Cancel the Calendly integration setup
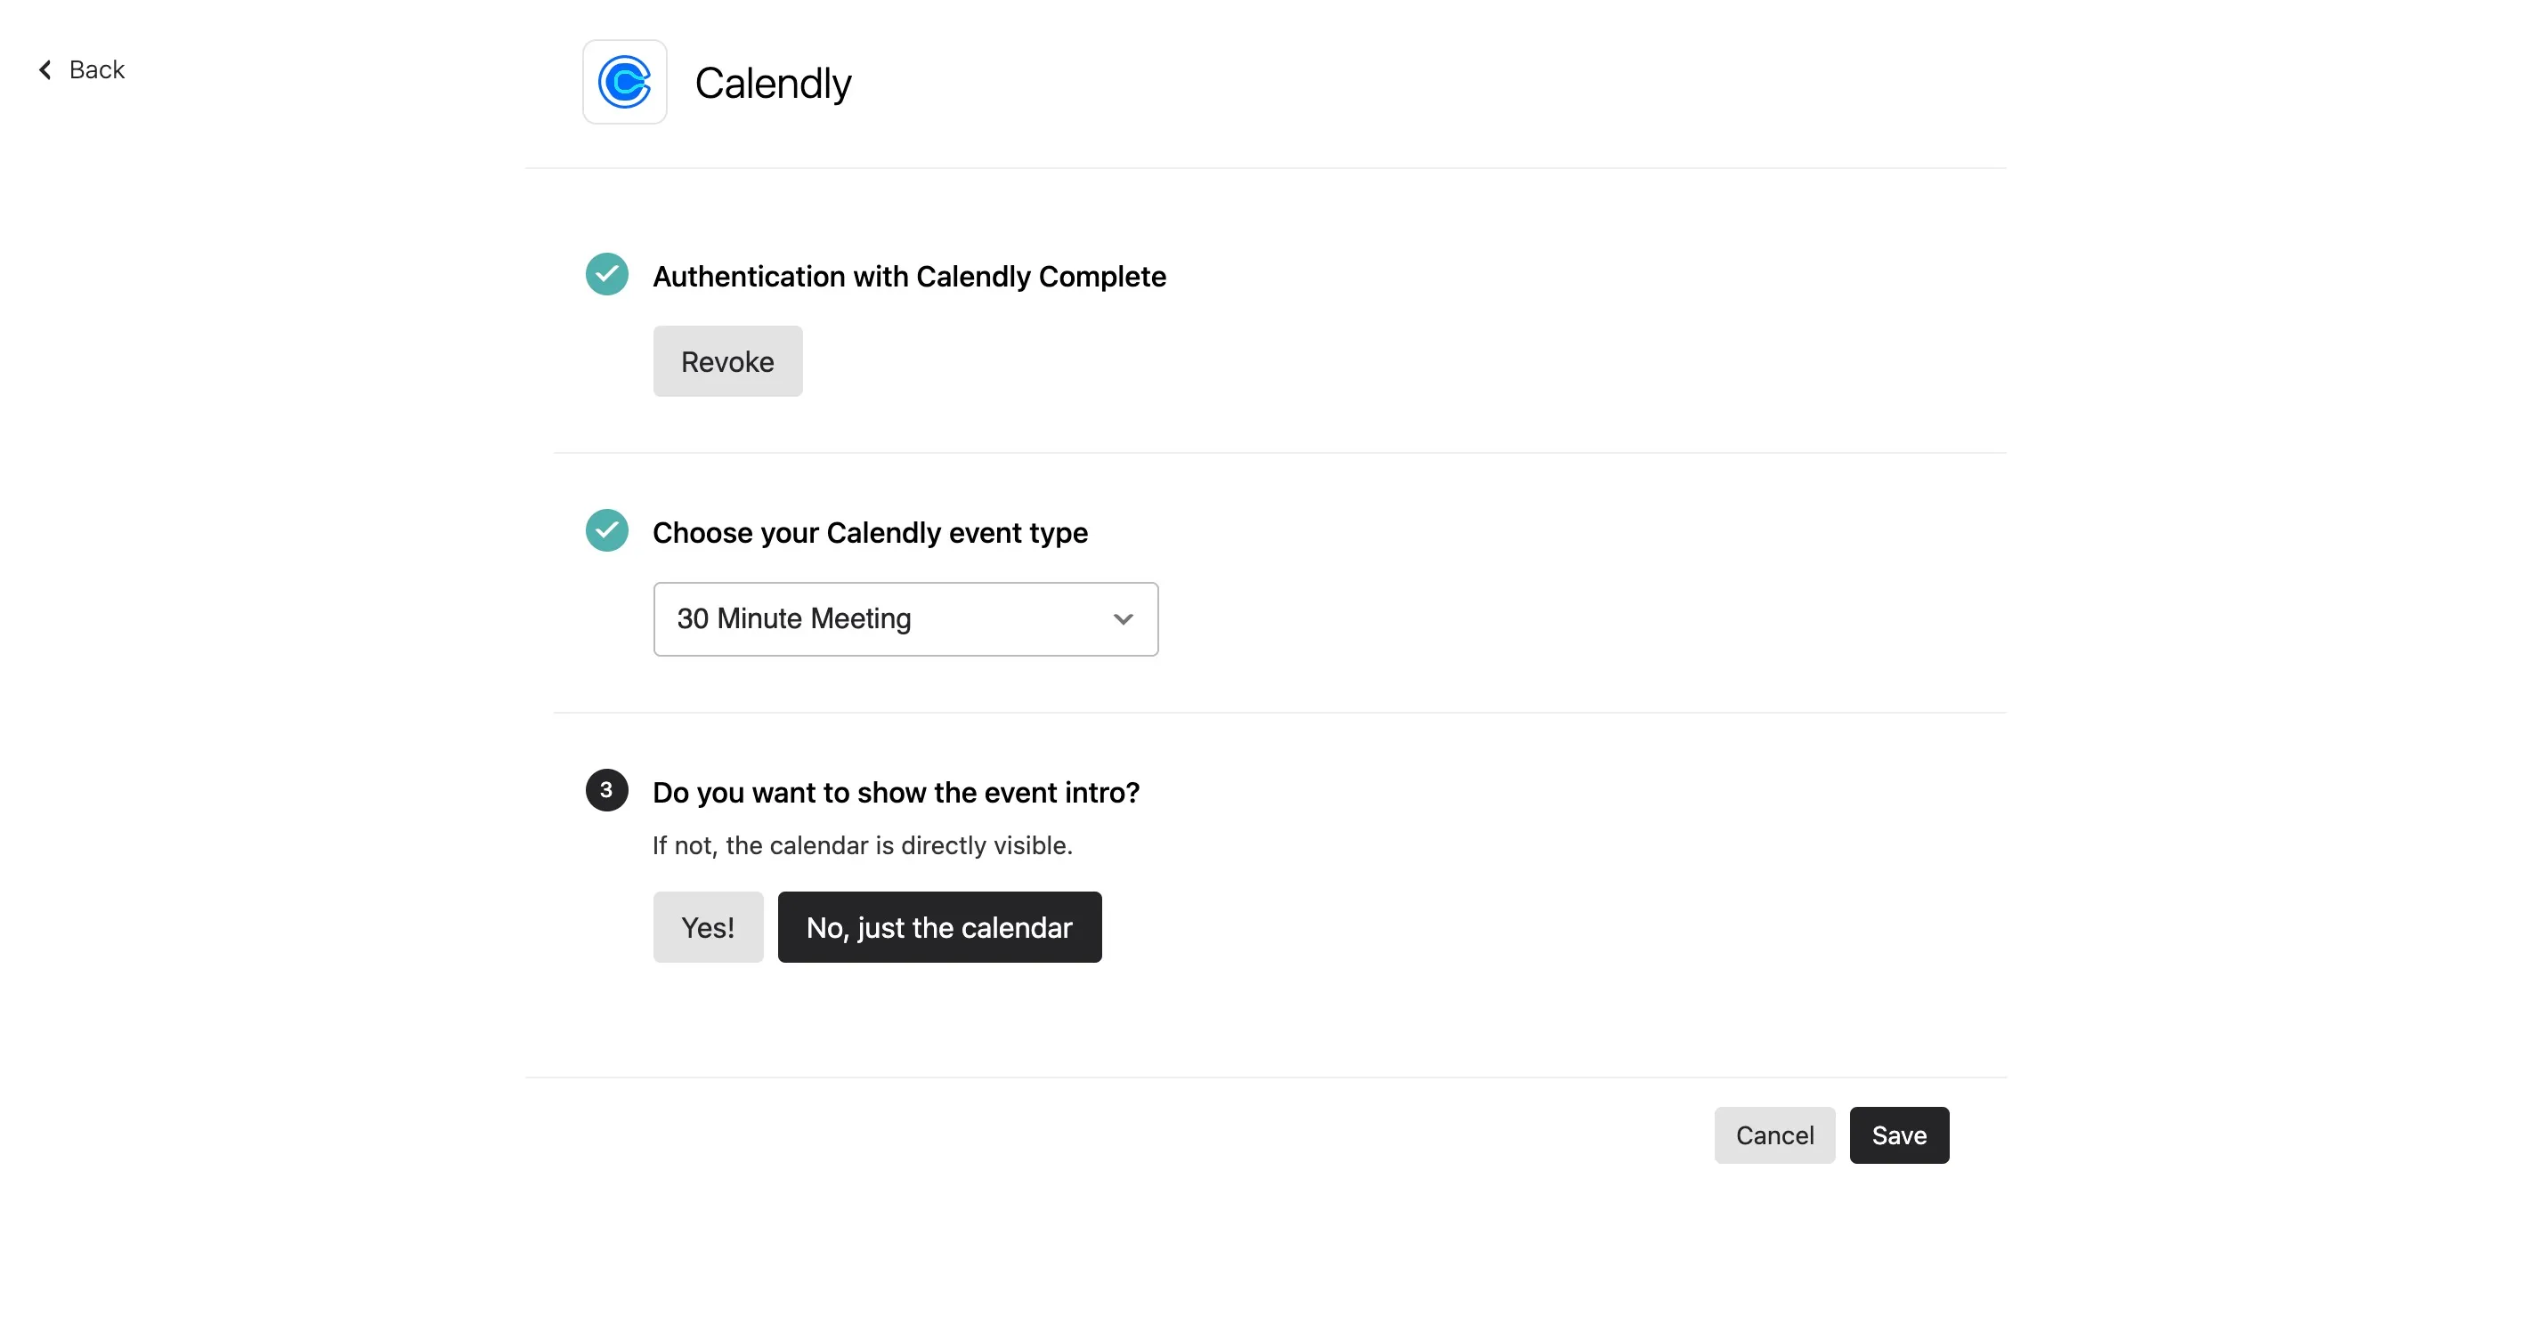 pyautogui.click(x=1774, y=1135)
